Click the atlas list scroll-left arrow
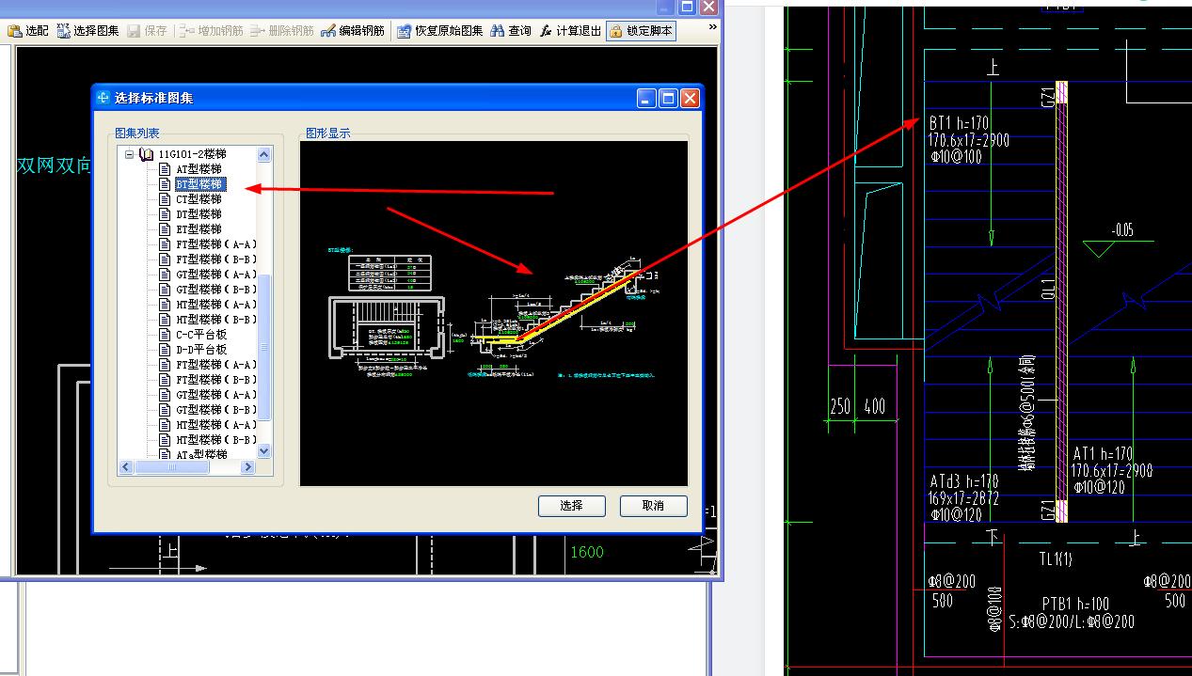This screenshot has width=1192, height=676. [x=125, y=467]
